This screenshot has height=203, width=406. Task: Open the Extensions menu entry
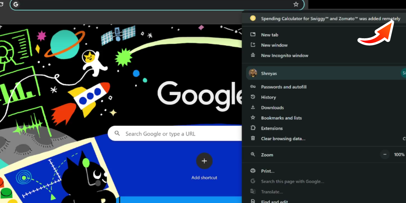pos(271,128)
